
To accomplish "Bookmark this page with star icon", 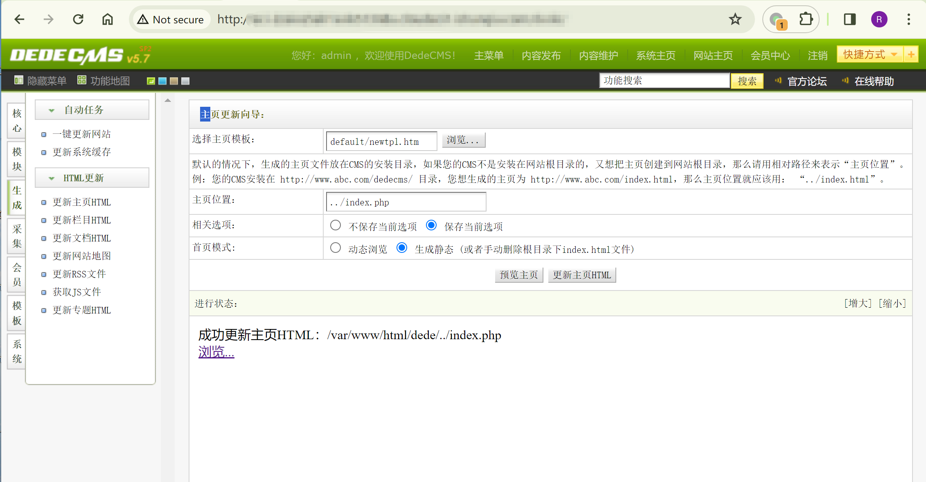I will point(735,19).
